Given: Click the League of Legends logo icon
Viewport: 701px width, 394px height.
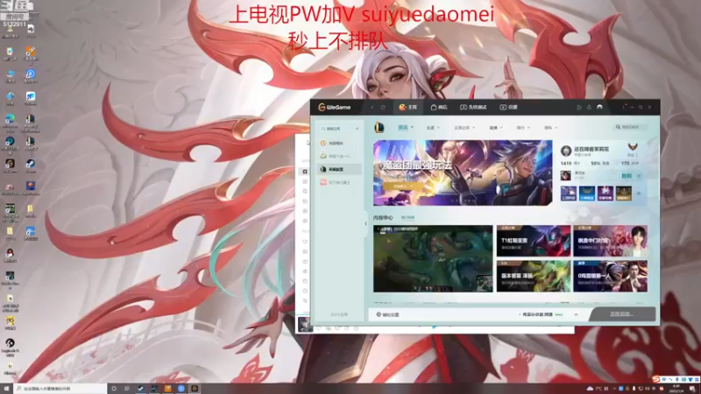Looking at the screenshot, I should click(379, 128).
